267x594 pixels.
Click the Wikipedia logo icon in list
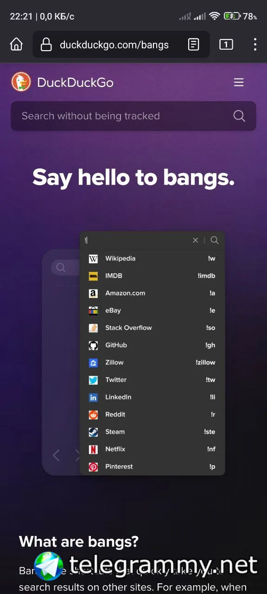click(93, 258)
